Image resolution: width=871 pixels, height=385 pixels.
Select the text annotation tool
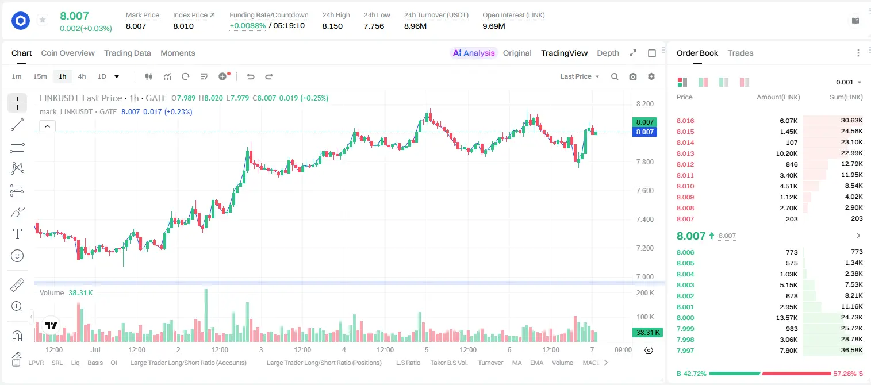coord(17,234)
